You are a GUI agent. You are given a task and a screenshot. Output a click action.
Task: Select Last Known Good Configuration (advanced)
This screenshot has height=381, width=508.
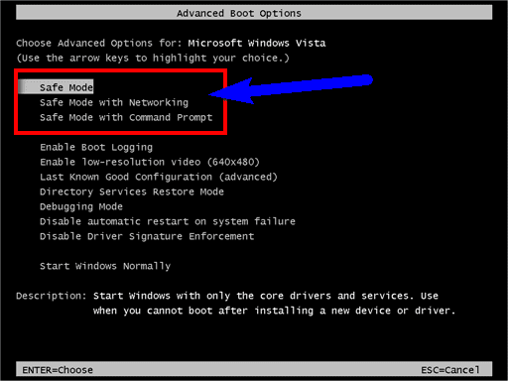pos(159,177)
